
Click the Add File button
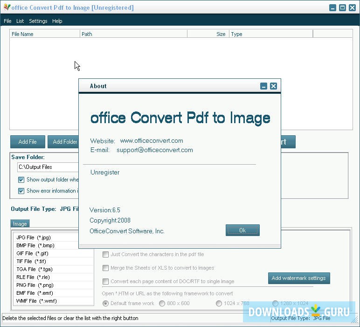28,142
